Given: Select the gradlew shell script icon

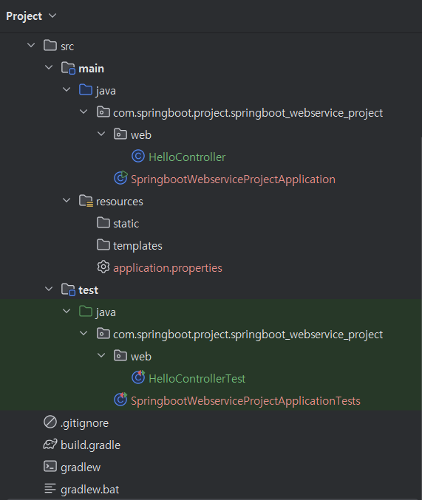Looking at the screenshot, I should [x=50, y=467].
